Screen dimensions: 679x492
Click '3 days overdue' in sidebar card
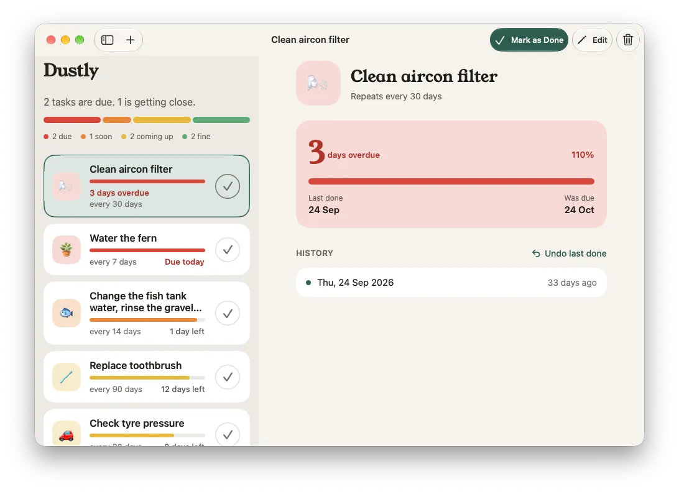click(119, 193)
